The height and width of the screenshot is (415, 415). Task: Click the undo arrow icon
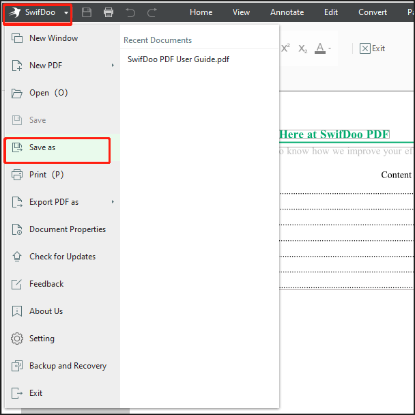click(130, 12)
